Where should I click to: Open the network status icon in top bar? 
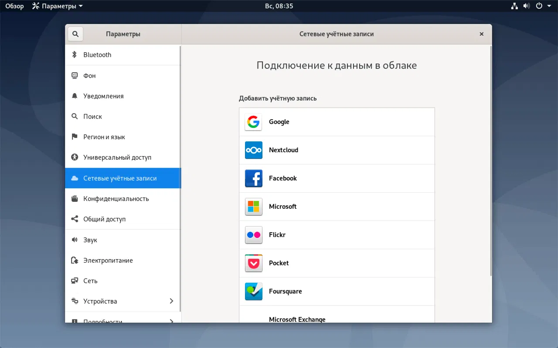[x=514, y=6]
